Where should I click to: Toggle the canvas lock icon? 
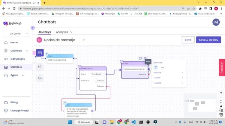[x=221, y=106]
